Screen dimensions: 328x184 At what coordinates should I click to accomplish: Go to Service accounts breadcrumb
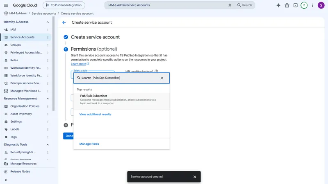pyautogui.click(x=44, y=13)
